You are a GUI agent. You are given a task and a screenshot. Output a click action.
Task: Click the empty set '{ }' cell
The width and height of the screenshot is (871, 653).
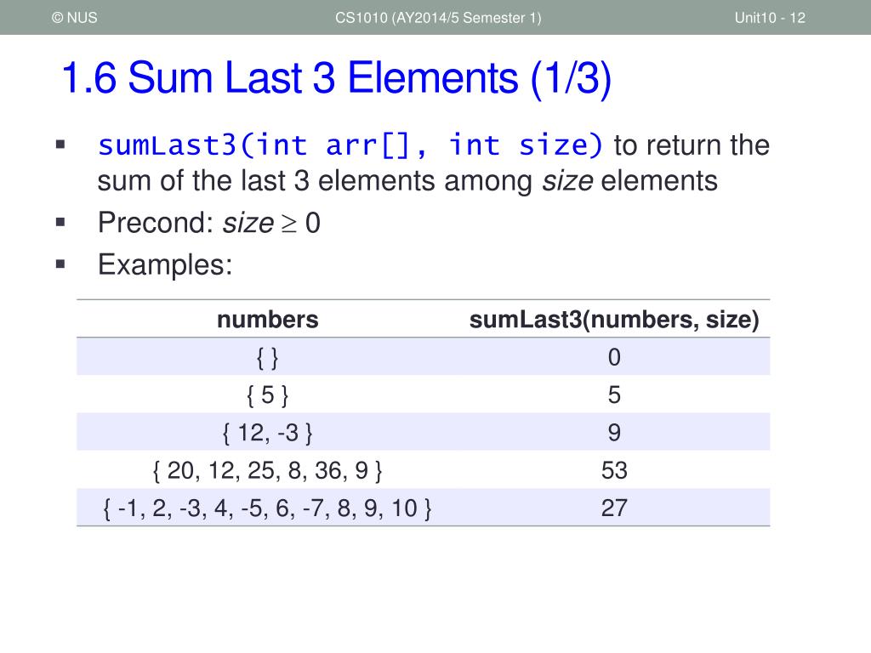(268, 358)
